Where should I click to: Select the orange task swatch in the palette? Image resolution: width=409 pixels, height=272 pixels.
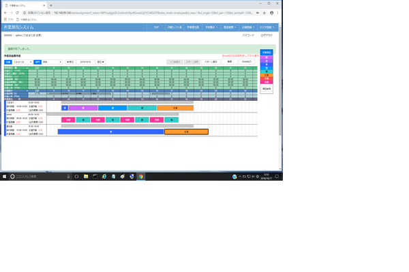[x=267, y=75]
